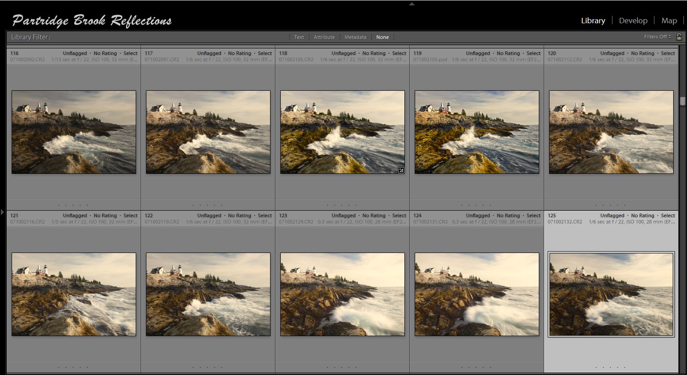The width and height of the screenshot is (687, 375).
Task: Click the file name 071002119.CR2
Action: coord(162,222)
